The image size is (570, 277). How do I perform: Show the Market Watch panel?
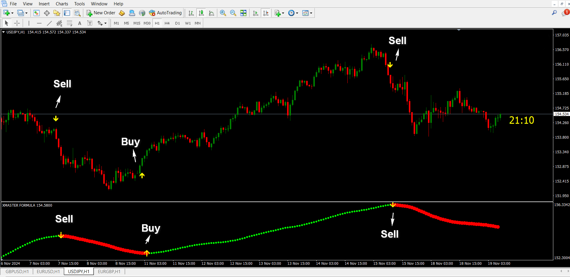pyautogui.click(x=36, y=13)
